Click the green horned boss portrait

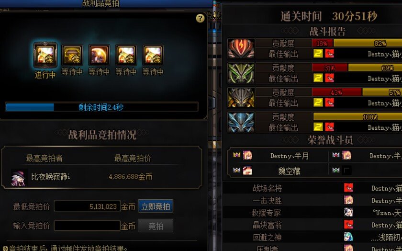pos(241,73)
